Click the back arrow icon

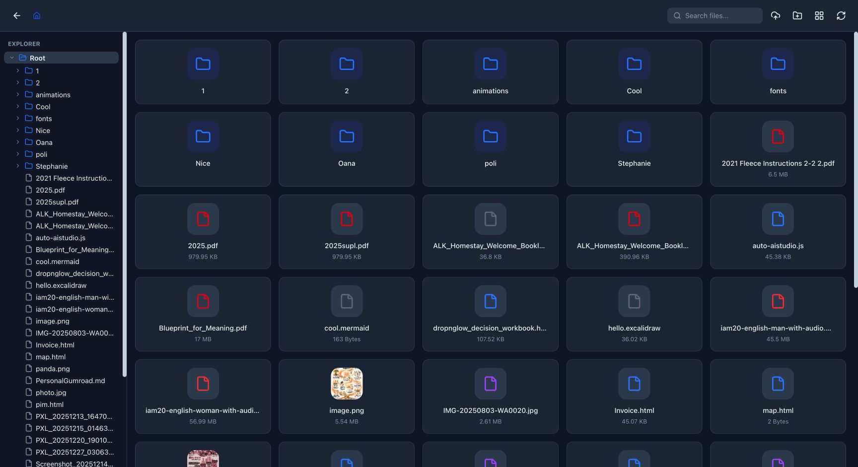(x=17, y=16)
